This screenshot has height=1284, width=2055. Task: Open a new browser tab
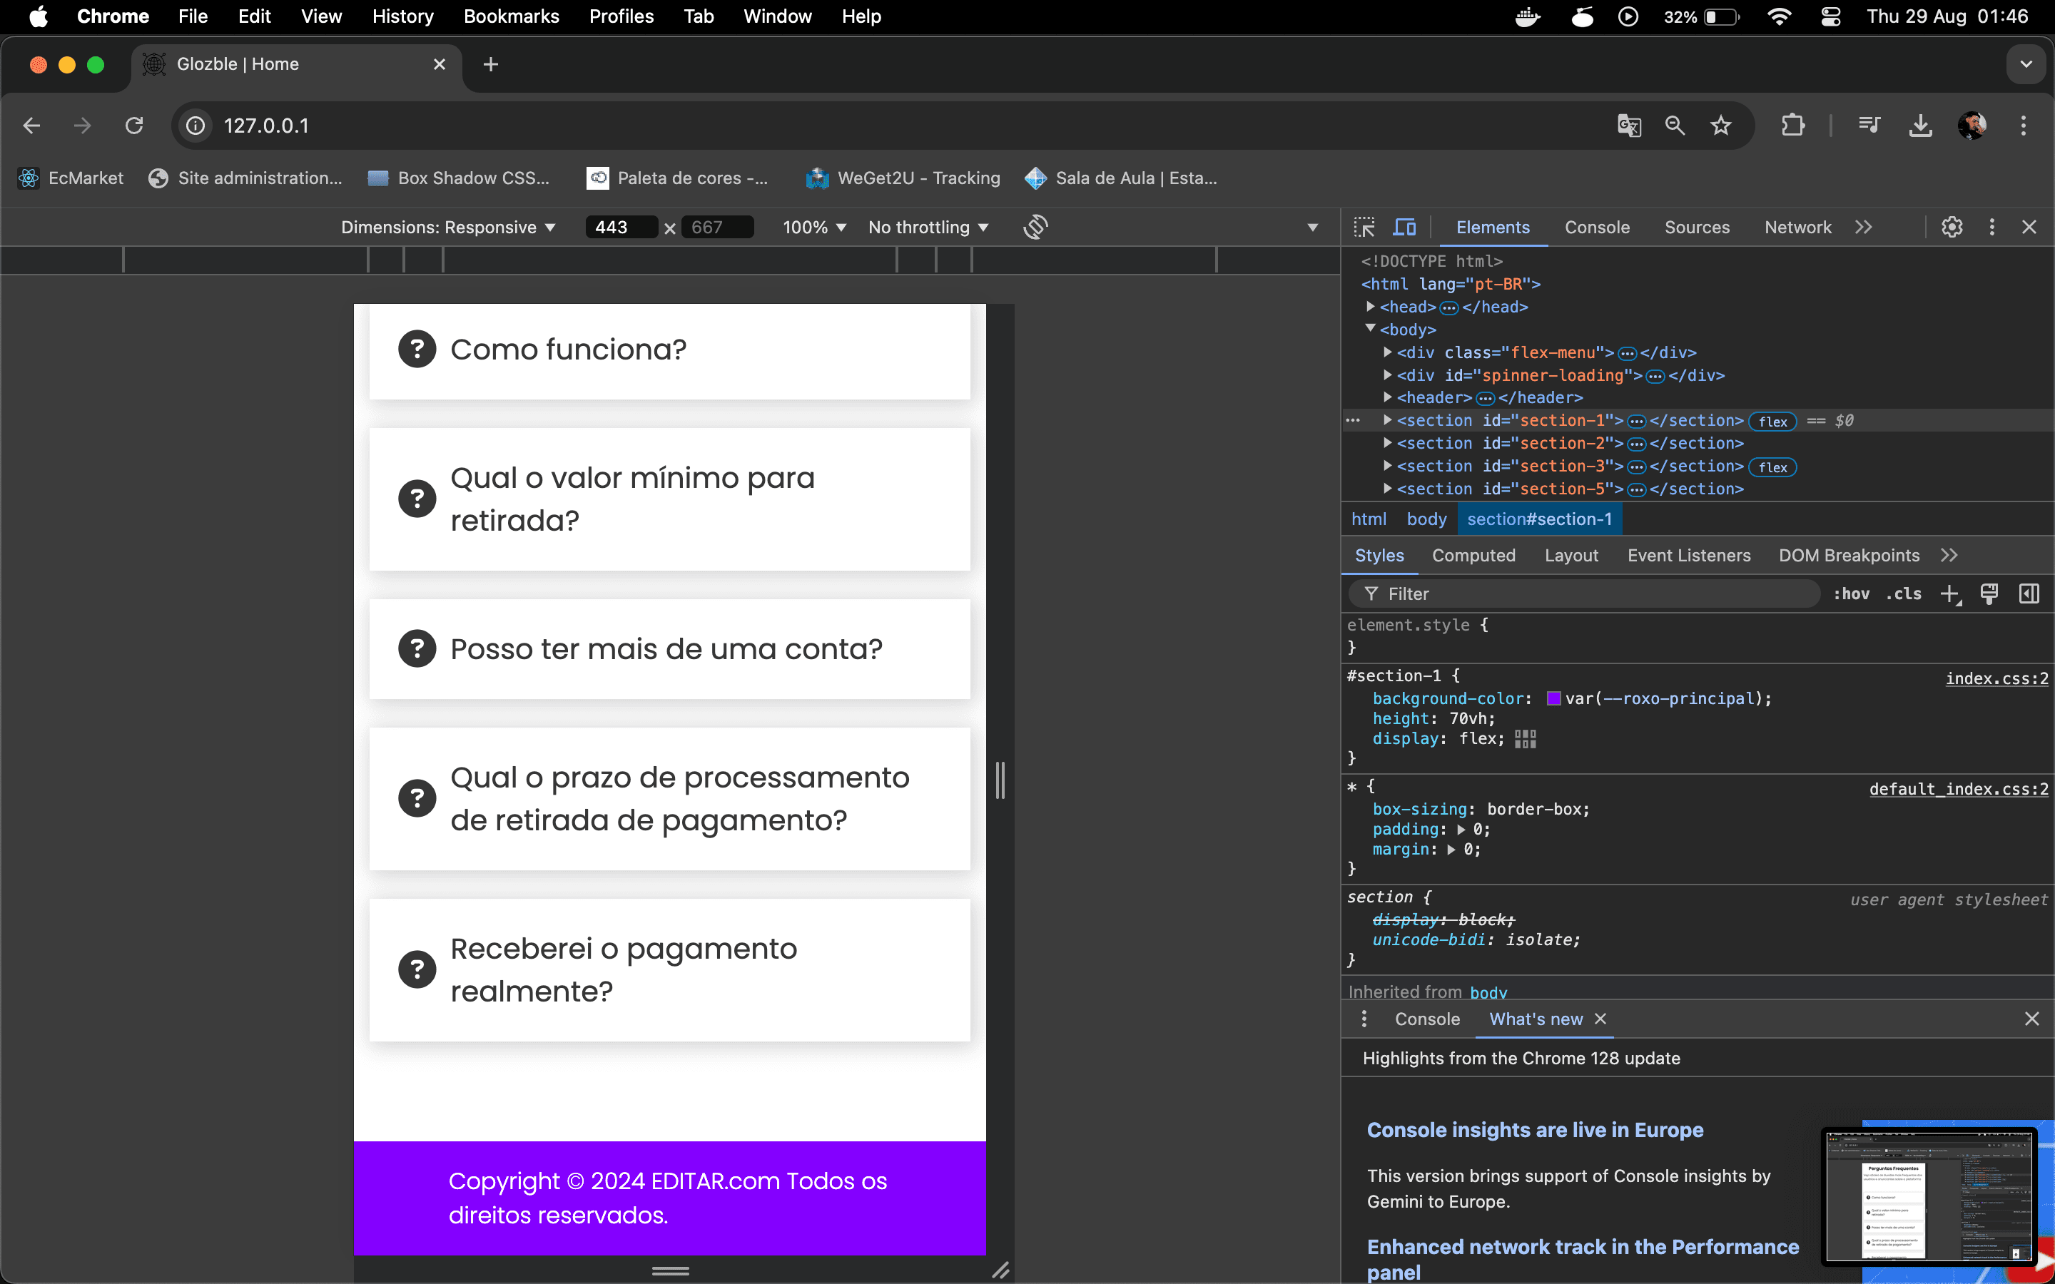(490, 64)
